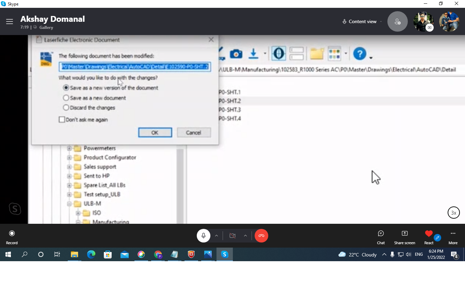The width and height of the screenshot is (465, 302).
Task: Open Windows taskbar search
Action: click(x=25, y=254)
